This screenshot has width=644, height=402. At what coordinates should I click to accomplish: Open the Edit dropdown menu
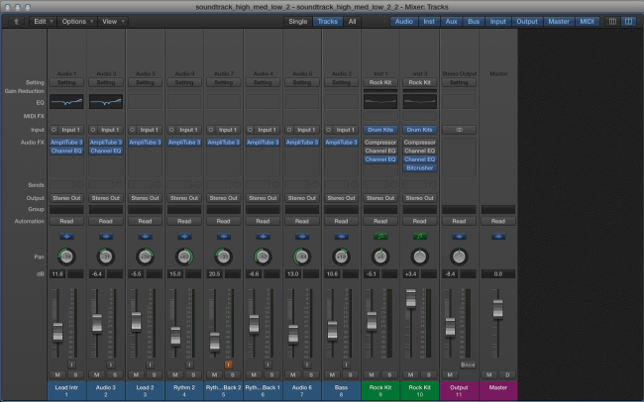click(41, 21)
